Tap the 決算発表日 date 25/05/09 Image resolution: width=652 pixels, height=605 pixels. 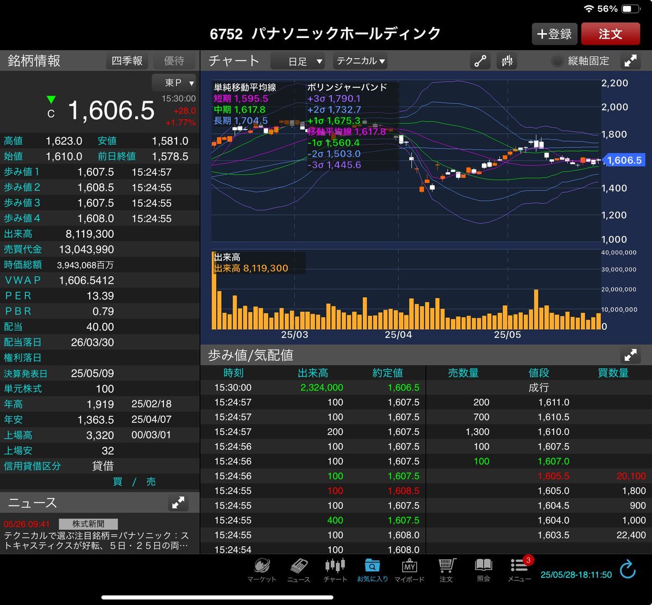[x=92, y=374]
